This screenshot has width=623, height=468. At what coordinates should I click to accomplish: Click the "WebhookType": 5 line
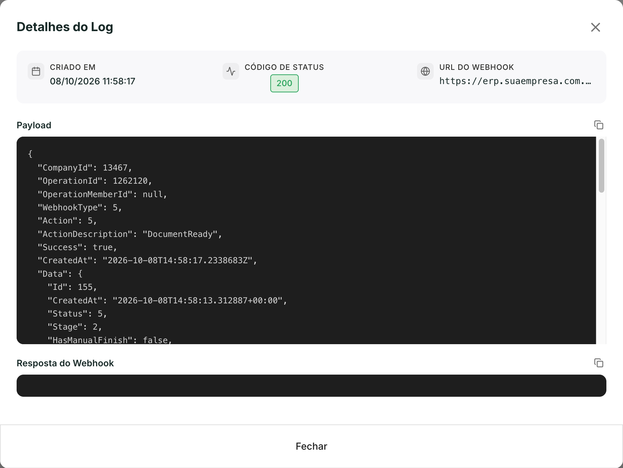click(x=80, y=208)
